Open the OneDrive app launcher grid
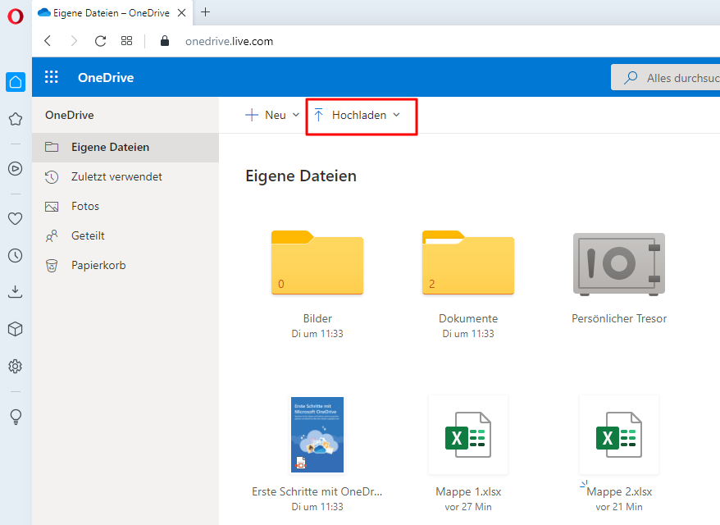The width and height of the screenshot is (720, 525). pyautogui.click(x=52, y=77)
